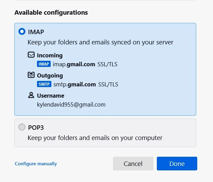Click the Available configurations heading
Screen dimensions: 213x182
(51, 13)
